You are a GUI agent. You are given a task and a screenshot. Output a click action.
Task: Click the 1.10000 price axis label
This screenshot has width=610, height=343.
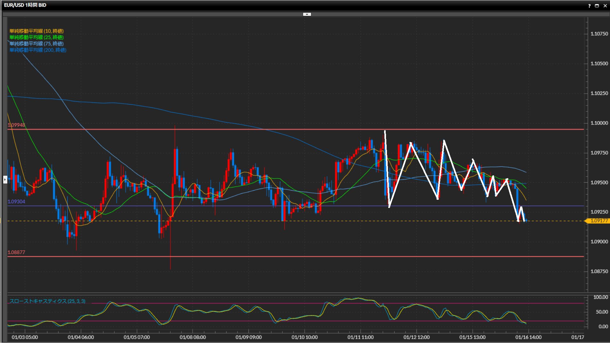coord(599,123)
